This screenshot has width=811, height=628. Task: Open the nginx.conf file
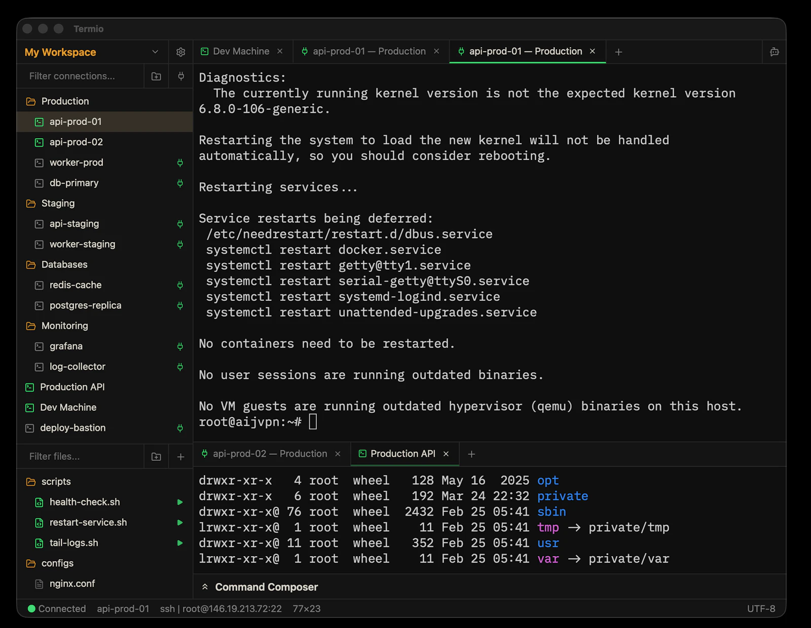[x=105, y=584]
